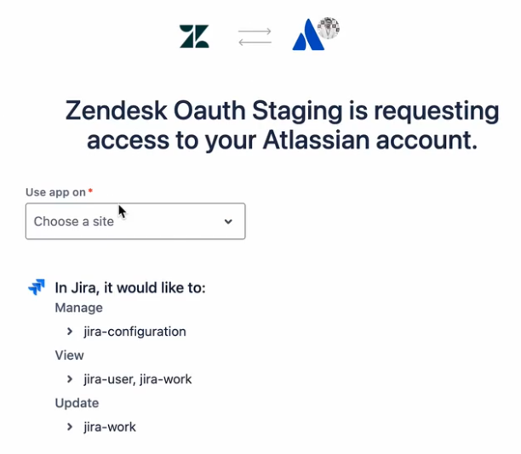Click "In Jira, it would like to:" text
This screenshot has width=521, height=454.
coord(130,287)
